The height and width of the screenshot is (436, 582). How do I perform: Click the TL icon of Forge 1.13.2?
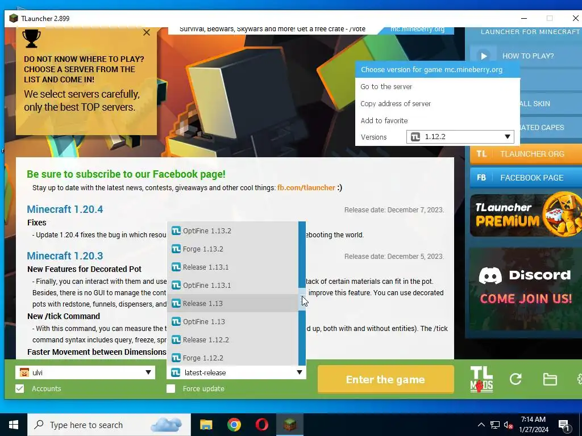[x=176, y=249]
